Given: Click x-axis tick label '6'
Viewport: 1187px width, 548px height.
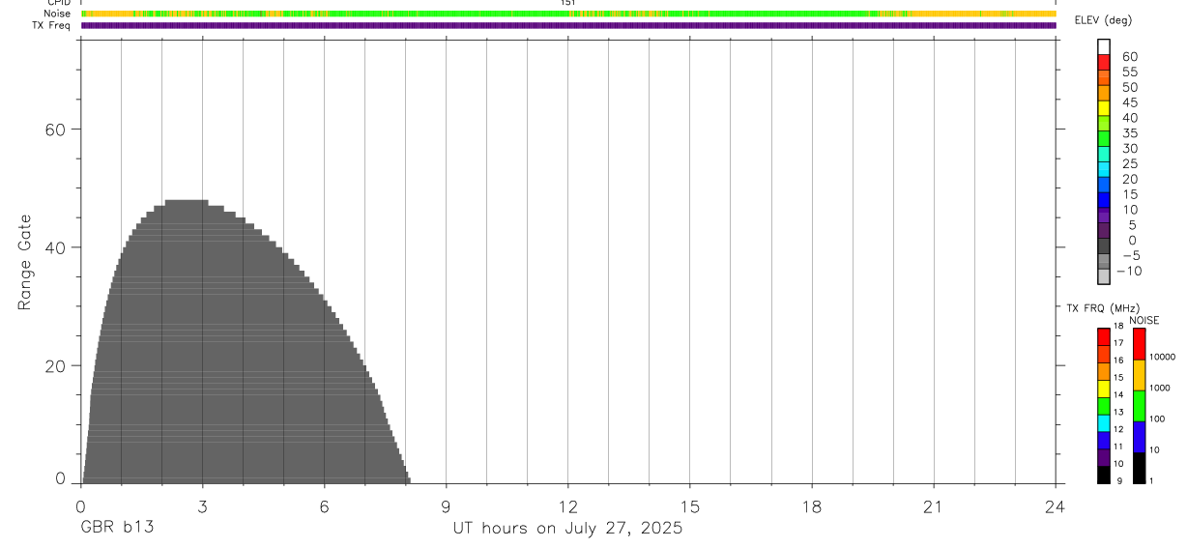Looking at the screenshot, I should tap(325, 506).
